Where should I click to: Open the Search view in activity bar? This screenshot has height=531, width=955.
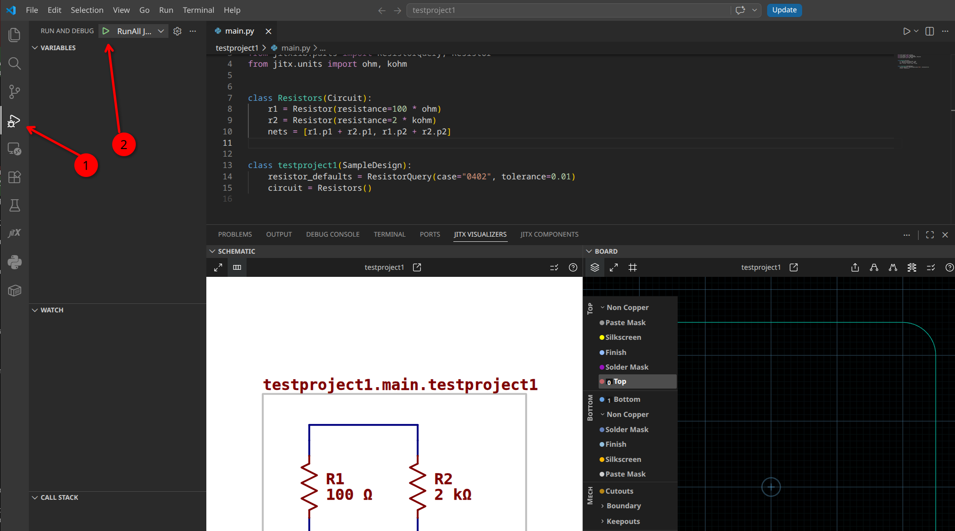(x=15, y=63)
